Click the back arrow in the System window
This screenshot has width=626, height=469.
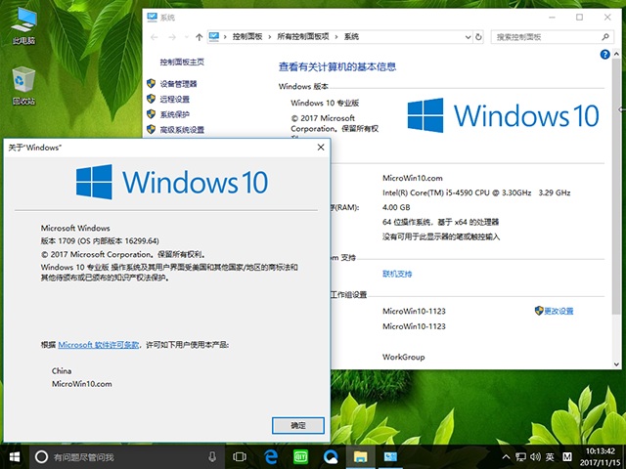pos(155,37)
